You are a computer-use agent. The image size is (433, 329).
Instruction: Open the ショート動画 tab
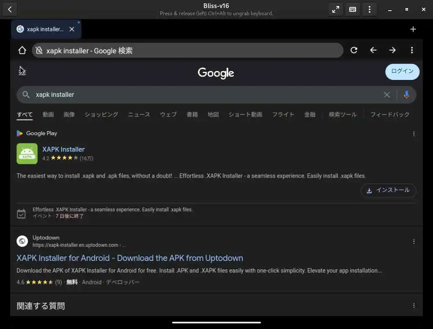click(x=245, y=115)
